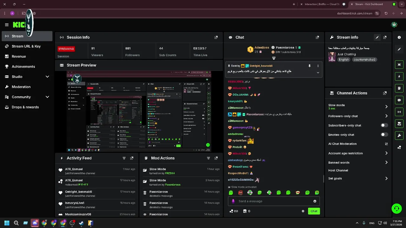Insert the red angry quick emote
The image size is (406, 228).
[x=240, y=193]
